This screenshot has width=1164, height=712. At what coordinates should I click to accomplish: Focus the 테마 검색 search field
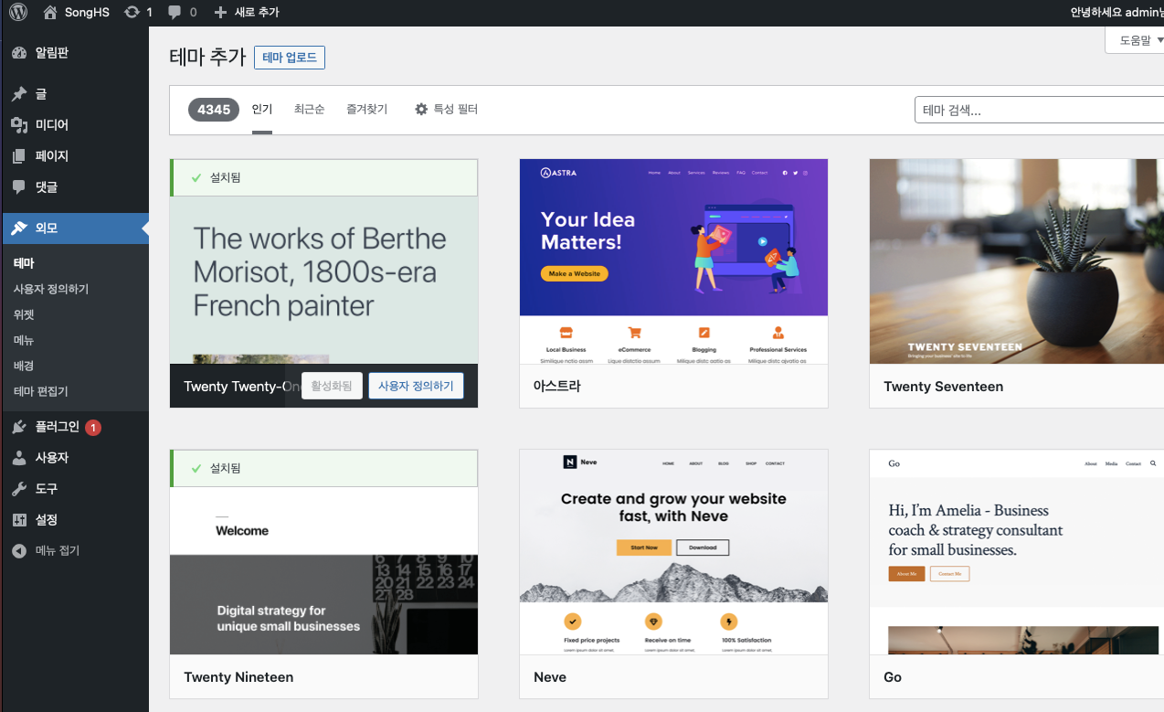coord(1039,110)
